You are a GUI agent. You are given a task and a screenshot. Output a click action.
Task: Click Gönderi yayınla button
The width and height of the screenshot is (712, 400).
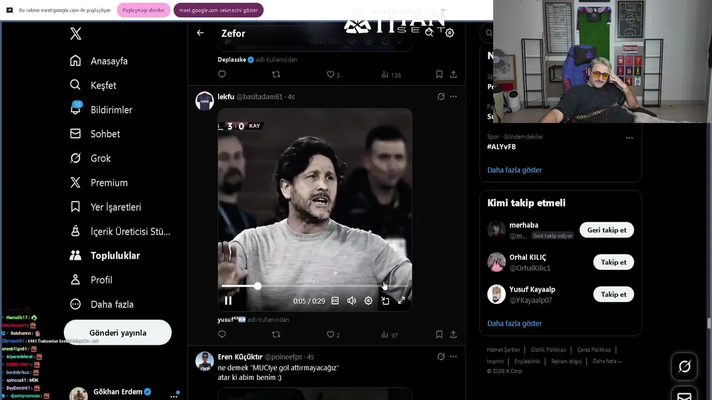pyautogui.click(x=118, y=333)
